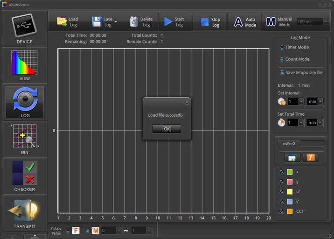Click the Save Log floppy icon
Viewport: 334px width, 239px height.
click(97, 22)
